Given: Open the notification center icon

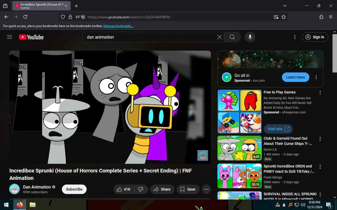Looking at the screenshot, I should 329,205.
